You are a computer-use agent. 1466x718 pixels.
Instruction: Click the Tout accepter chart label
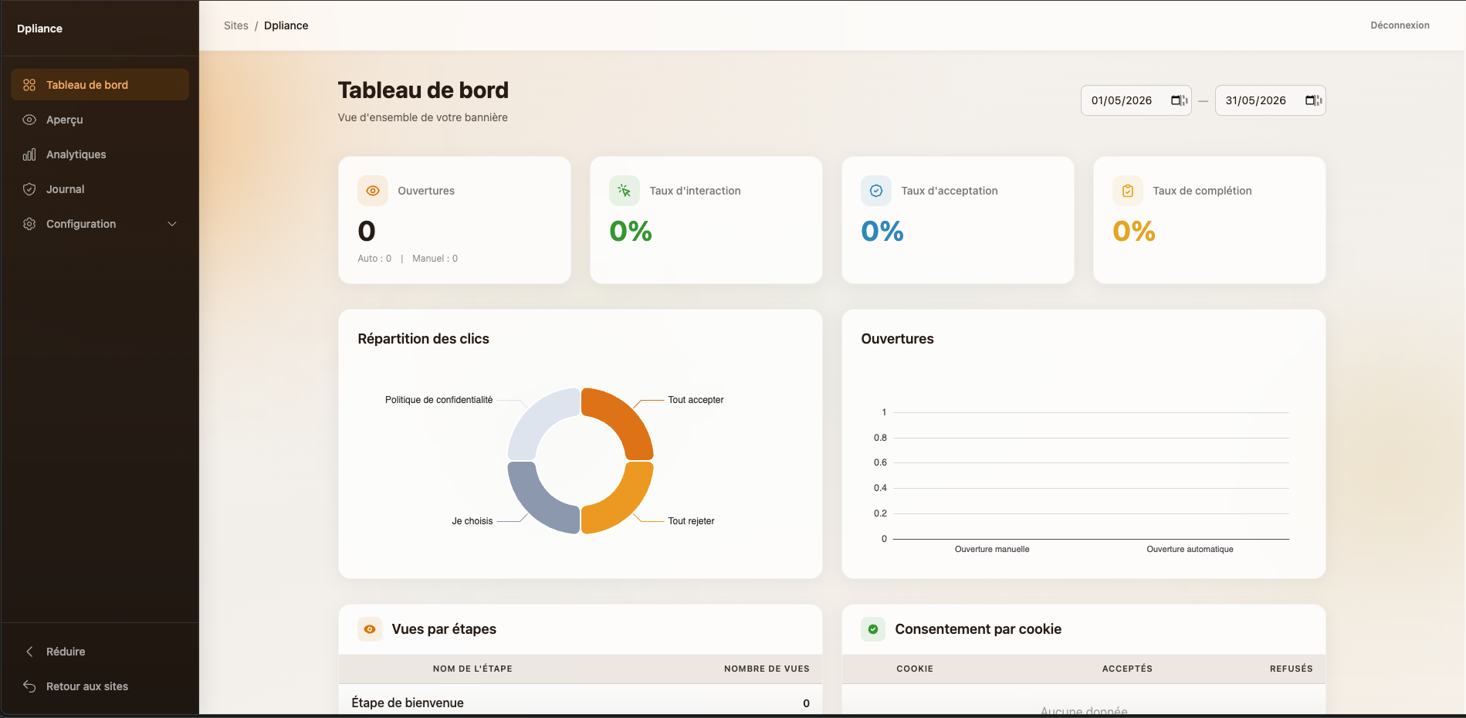696,400
